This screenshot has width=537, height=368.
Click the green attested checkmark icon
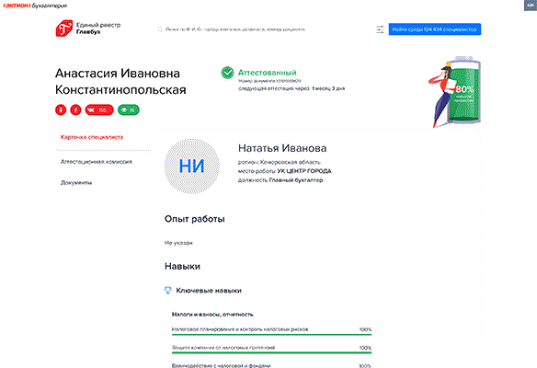coord(227,73)
